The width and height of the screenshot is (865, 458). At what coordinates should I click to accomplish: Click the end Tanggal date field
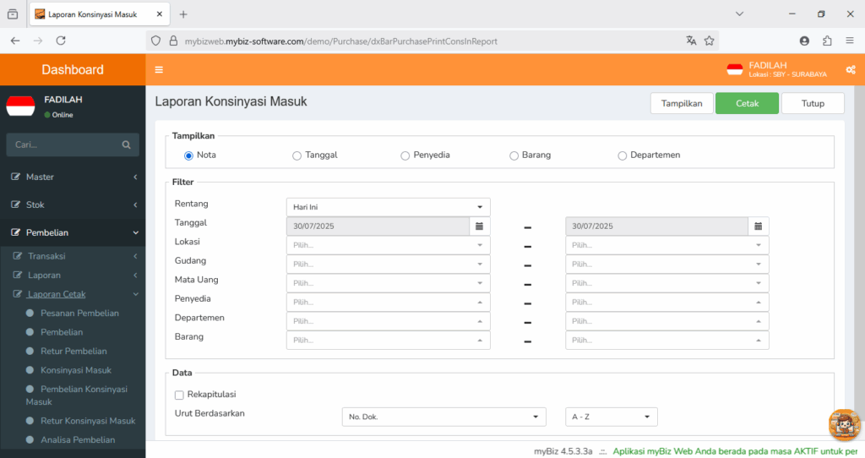(657, 226)
